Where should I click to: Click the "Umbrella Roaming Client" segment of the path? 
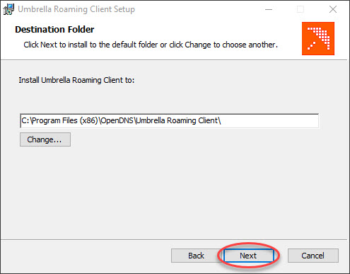pos(177,120)
